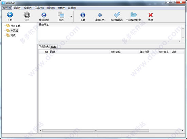Screen dimensions: 187x139
Task: Click the 停止 stop toolbar icon
Action: 27,15
